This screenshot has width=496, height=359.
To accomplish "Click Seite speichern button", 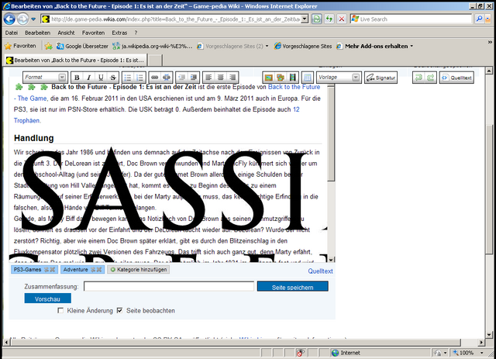I will pos(293,287).
